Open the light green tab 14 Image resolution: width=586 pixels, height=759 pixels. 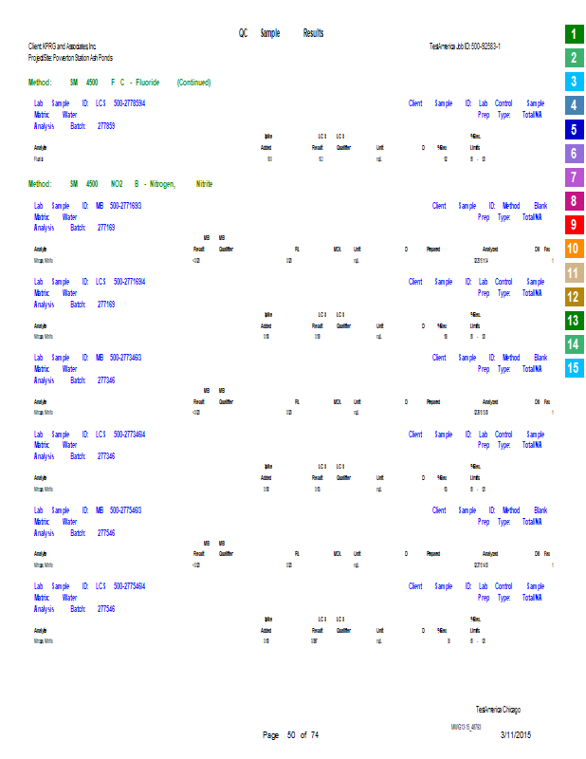[573, 344]
